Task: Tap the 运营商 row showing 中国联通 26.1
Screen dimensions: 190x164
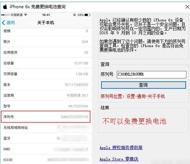Action: [46, 95]
